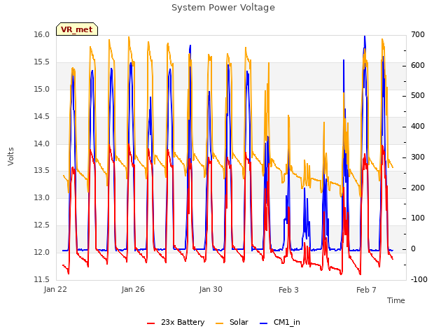
Task: Click the 500 right axis value
Action: coord(418,95)
